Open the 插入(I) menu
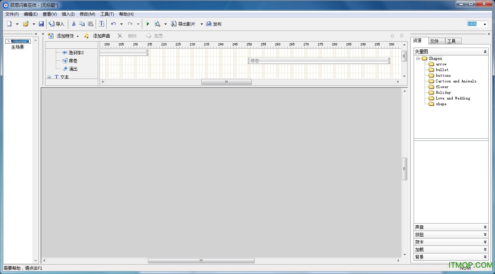 [x=68, y=14]
